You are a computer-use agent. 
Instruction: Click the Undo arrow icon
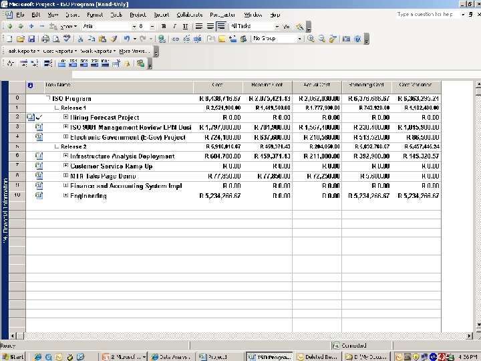click(127, 39)
